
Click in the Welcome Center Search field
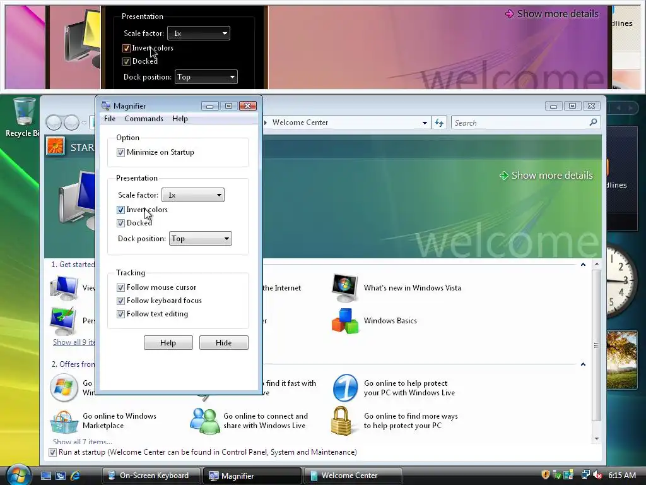(x=520, y=123)
